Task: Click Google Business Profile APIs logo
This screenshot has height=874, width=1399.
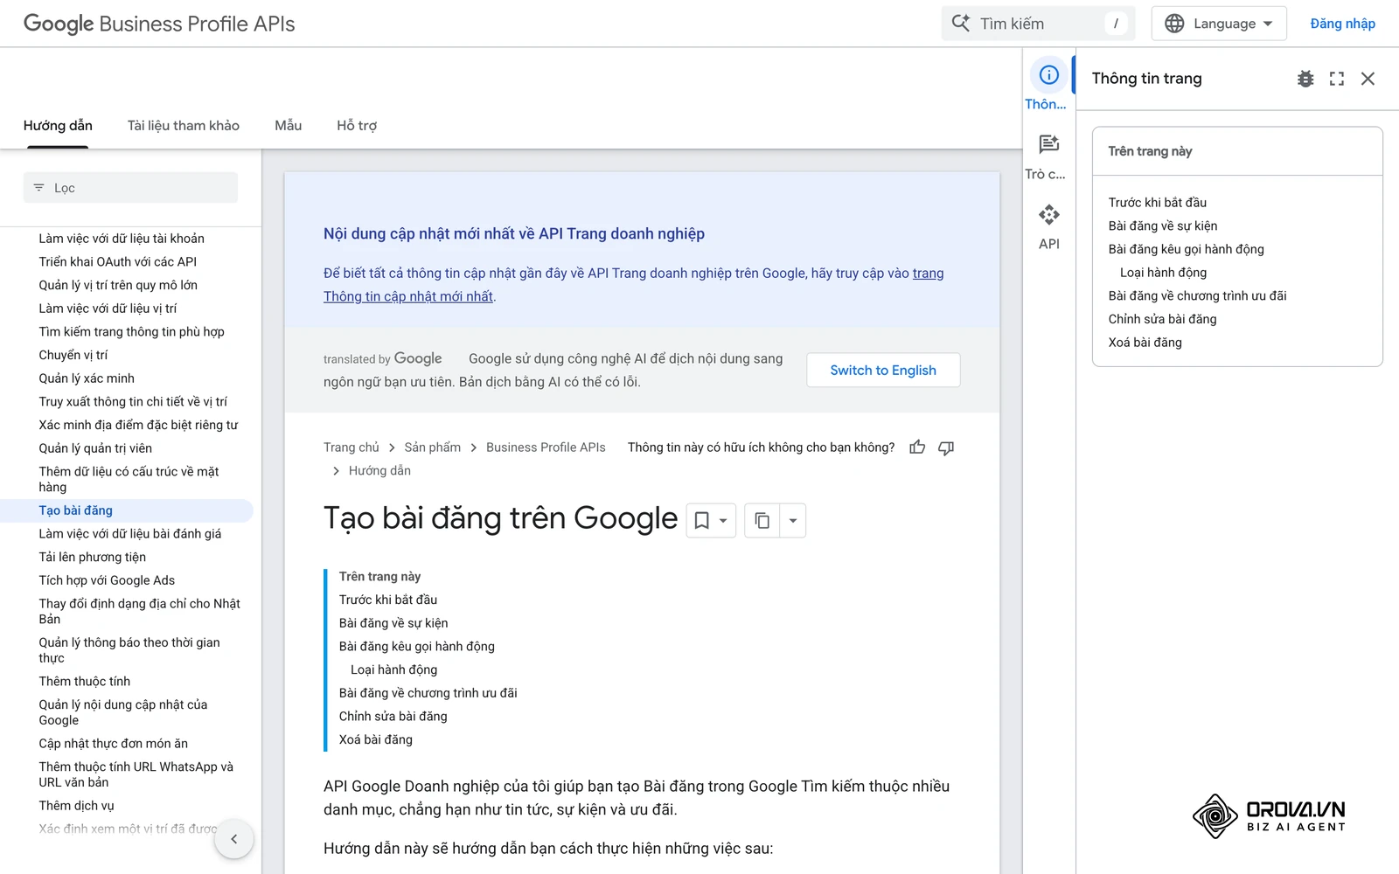Action: 159,24
